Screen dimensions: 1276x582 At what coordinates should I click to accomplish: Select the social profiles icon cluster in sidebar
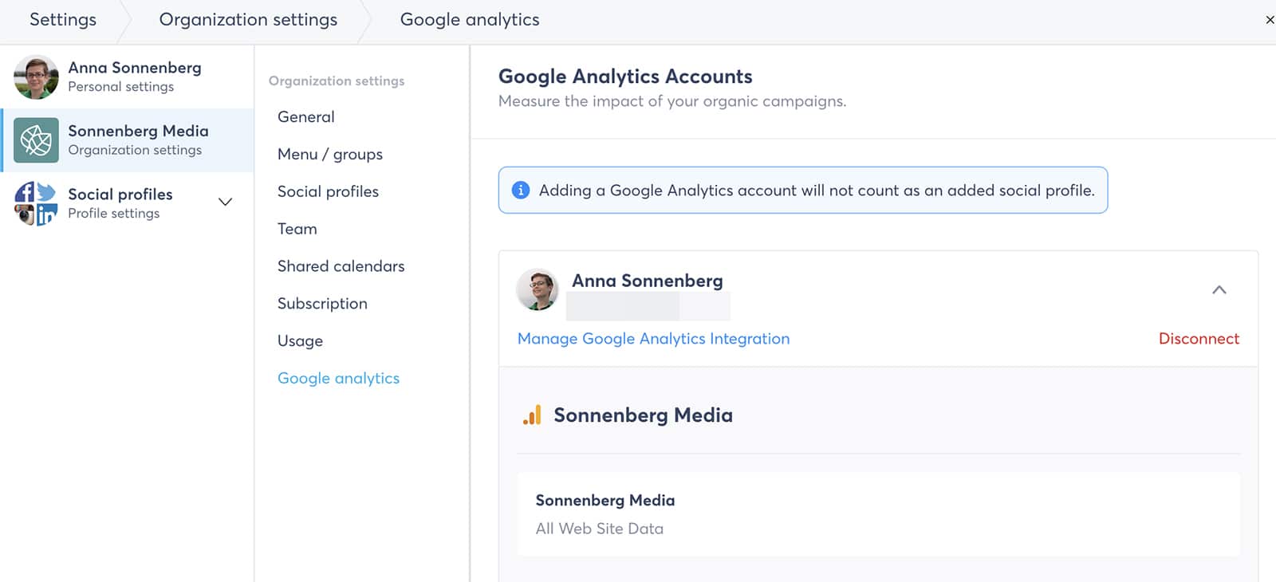coord(36,203)
